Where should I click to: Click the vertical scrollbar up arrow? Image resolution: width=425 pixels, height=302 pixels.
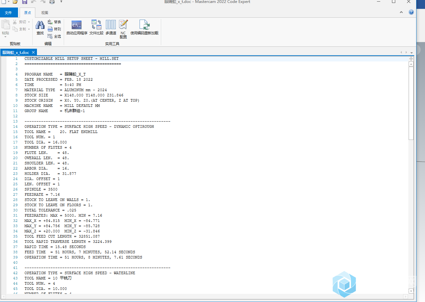[411, 64]
